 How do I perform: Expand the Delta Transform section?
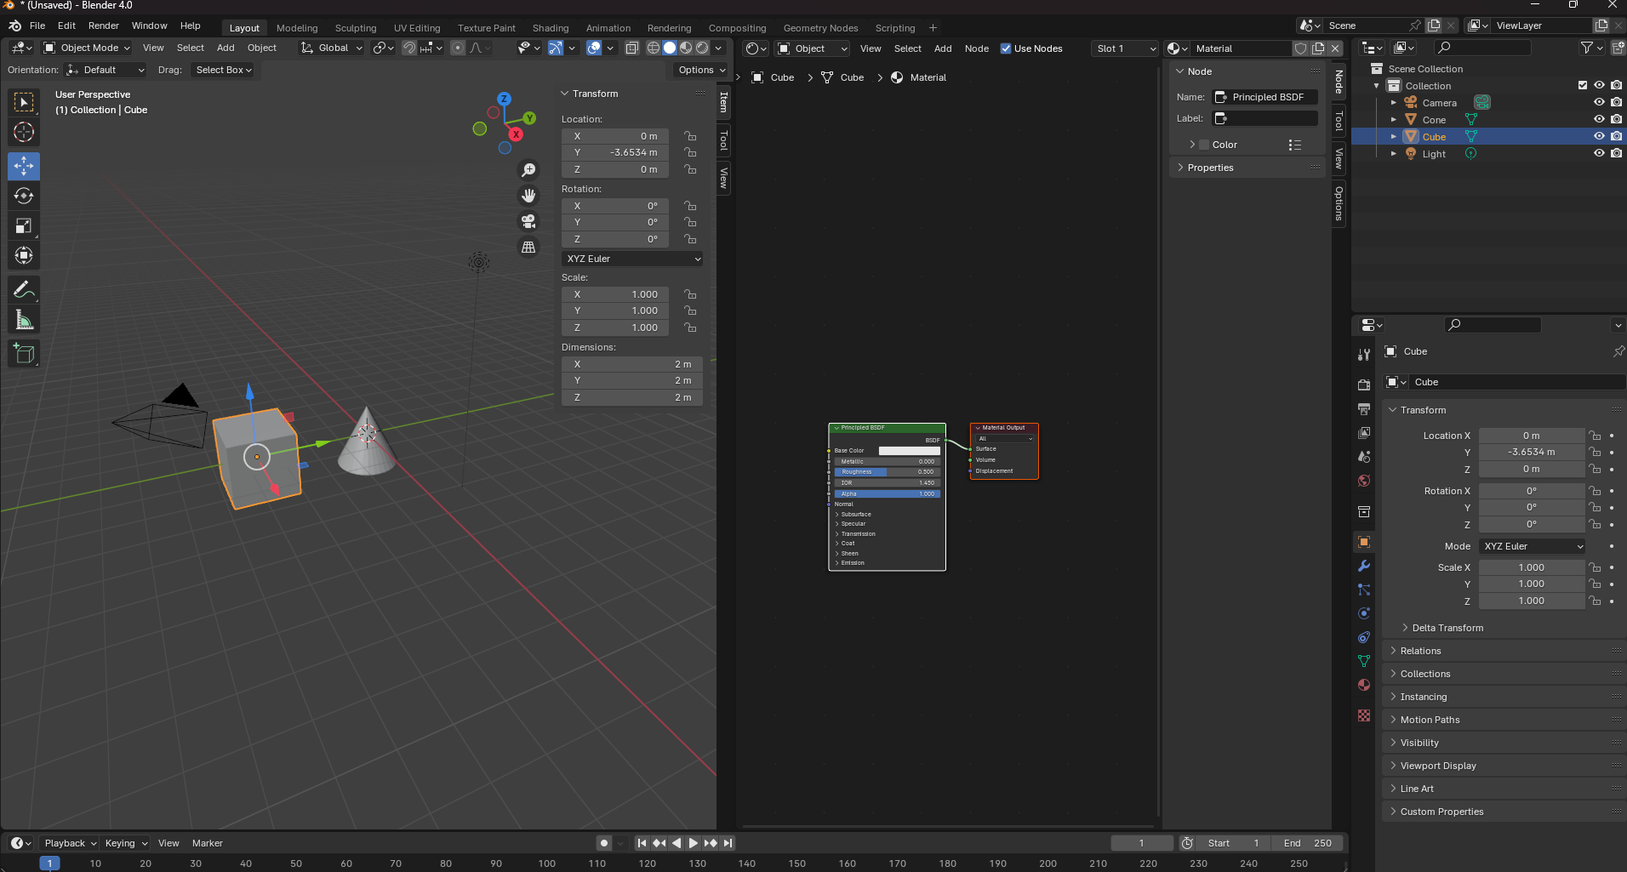pos(1447,628)
